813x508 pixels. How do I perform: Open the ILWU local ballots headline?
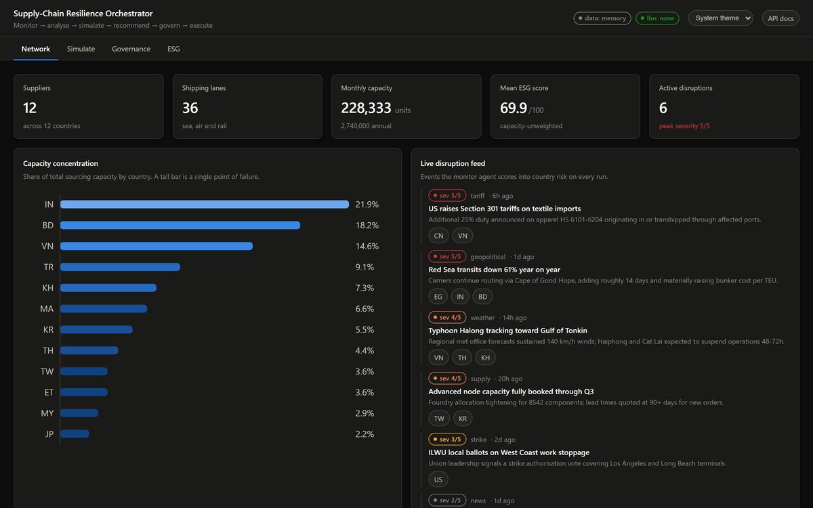click(x=509, y=452)
